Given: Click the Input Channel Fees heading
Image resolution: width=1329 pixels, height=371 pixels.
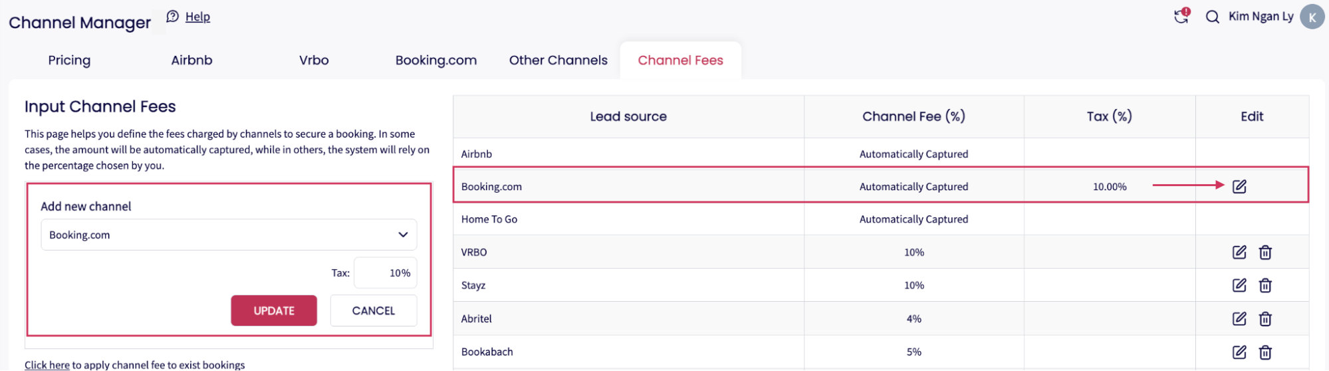Looking at the screenshot, I should tap(100, 106).
